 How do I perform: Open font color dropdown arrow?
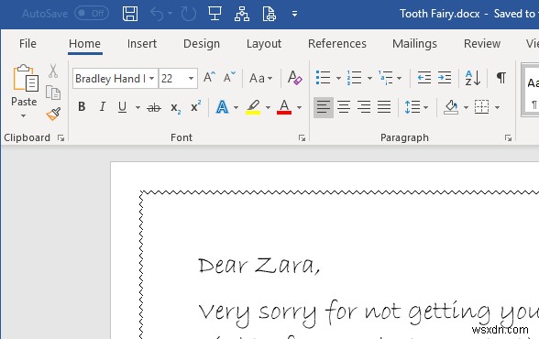pyautogui.click(x=299, y=107)
